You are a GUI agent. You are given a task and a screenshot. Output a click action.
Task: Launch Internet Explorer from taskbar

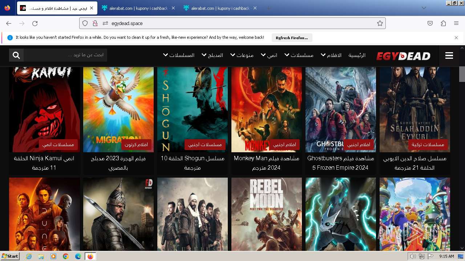click(29, 256)
